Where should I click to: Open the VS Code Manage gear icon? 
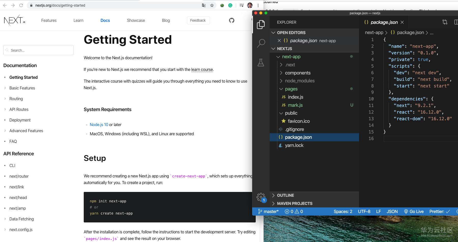click(x=261, y=197)
